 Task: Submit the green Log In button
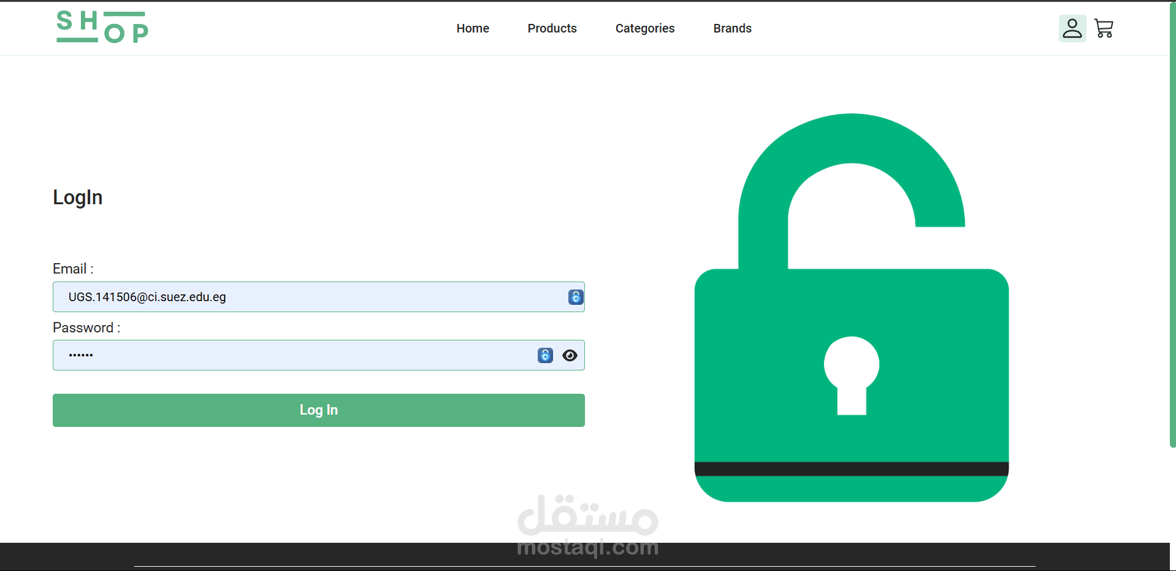point(319,410)
